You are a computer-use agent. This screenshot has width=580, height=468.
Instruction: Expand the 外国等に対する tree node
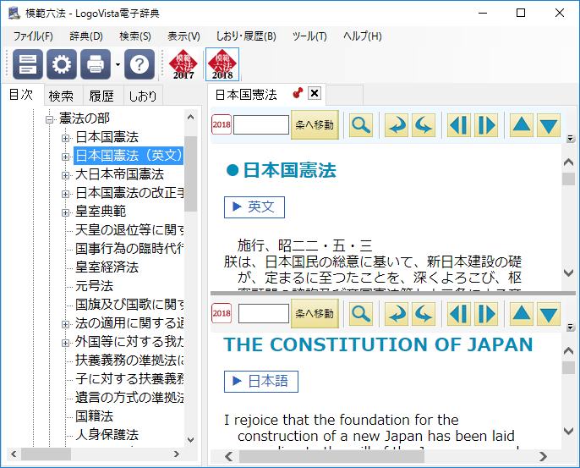click(x=65, y=343)
